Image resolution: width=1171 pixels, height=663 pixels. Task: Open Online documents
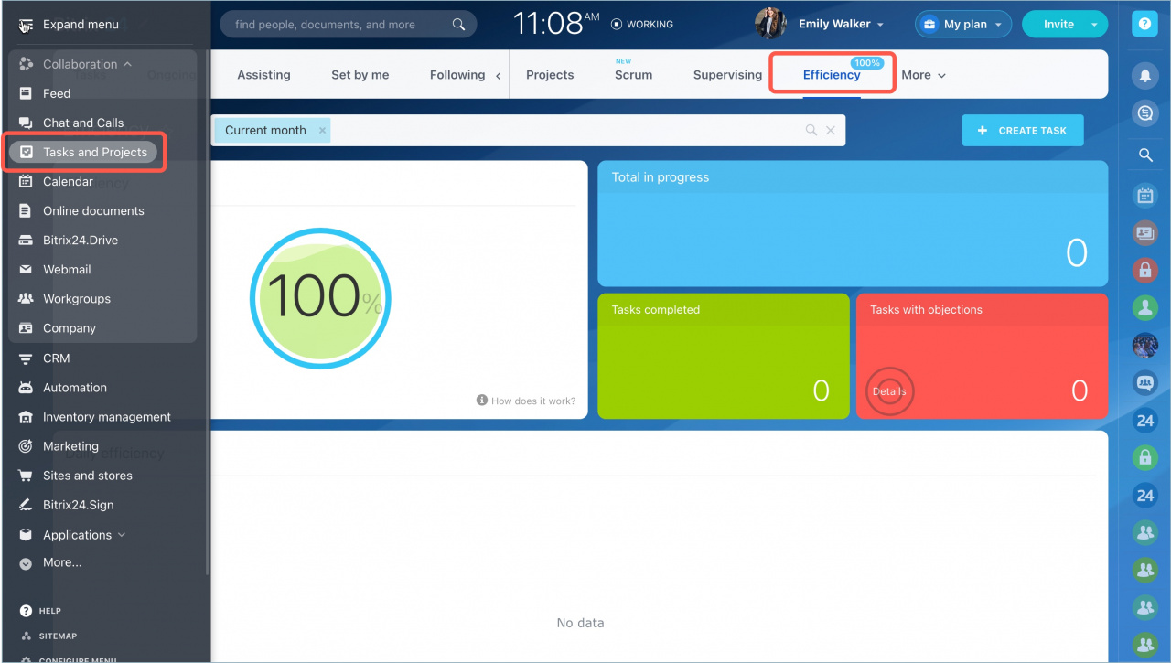pyautogui.click(x=93, y=210)
